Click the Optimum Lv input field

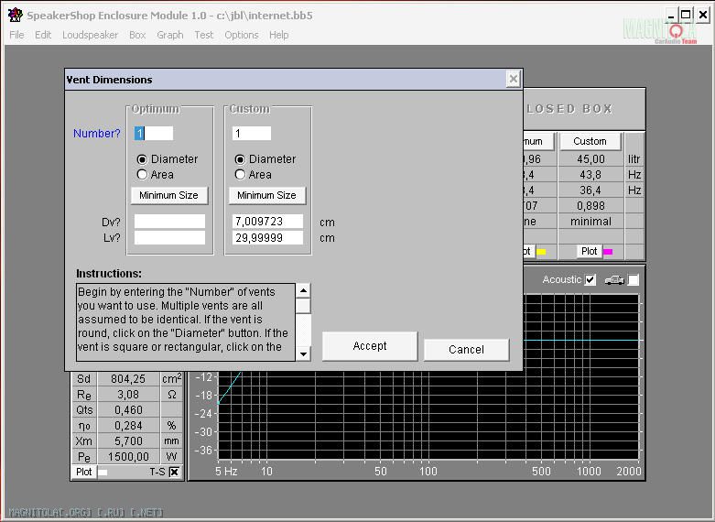pos(169,237)
